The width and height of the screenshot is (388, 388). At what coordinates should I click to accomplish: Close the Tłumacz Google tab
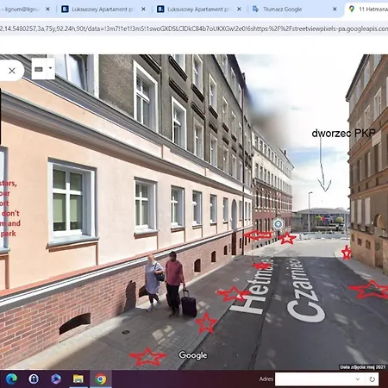point(335,9)
